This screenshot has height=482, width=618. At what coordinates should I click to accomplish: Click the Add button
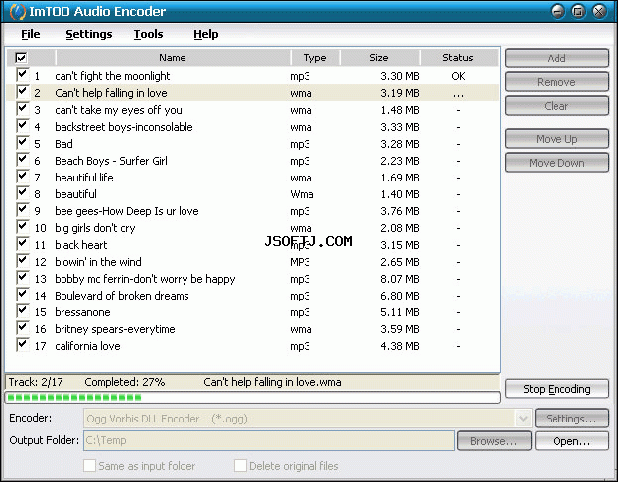tap(556, 59)
